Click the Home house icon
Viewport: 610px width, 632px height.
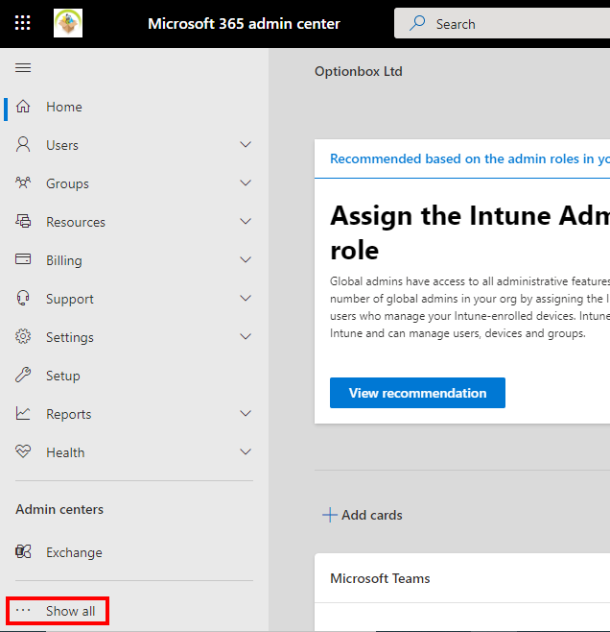click(x=23, y=107)
